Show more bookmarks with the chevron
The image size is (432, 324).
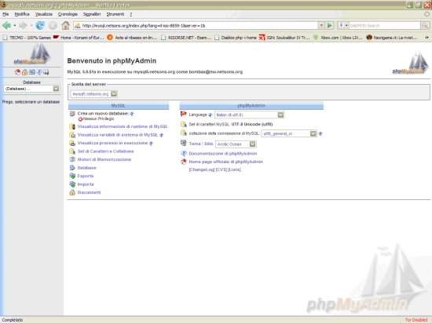click(x=427, y=38)
